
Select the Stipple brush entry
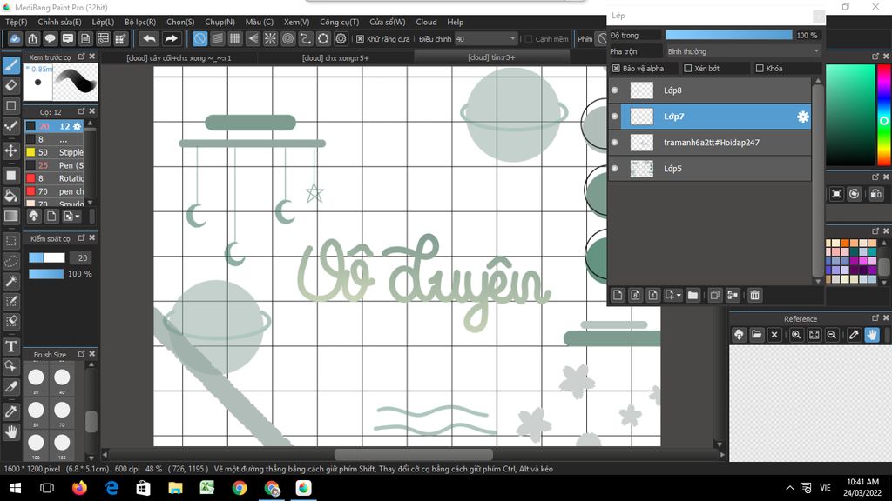55,152
